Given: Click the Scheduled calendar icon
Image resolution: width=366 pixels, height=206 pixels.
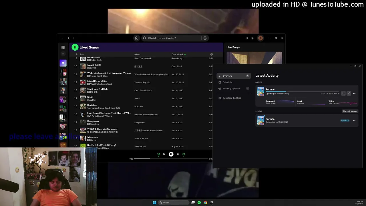Looking at the screenshot, I should click(x=220, y=82).
